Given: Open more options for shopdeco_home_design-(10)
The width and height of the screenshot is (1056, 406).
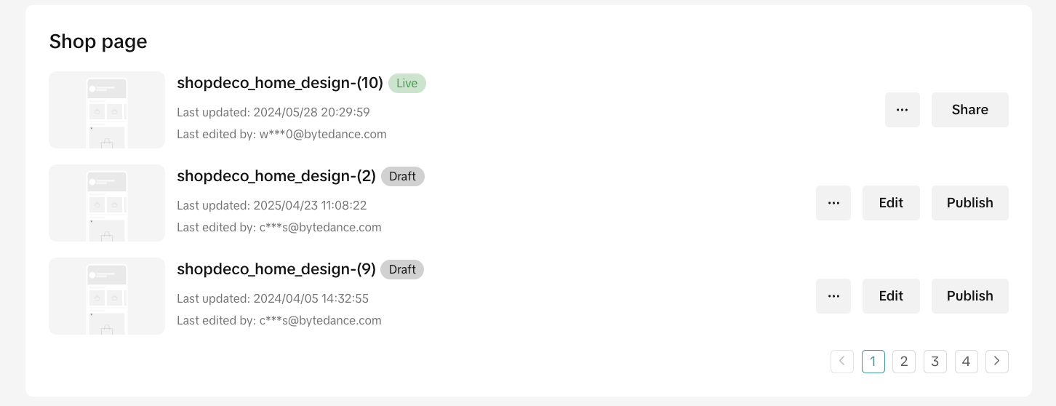Looking at the screenshot, I should (x=902, y=110).
